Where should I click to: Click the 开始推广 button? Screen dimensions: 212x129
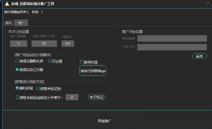click(105, 121)
